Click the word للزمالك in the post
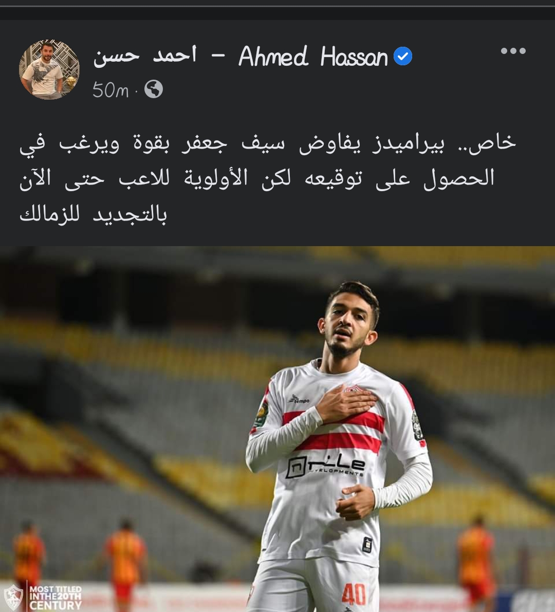555x612 pixels. 49,214
